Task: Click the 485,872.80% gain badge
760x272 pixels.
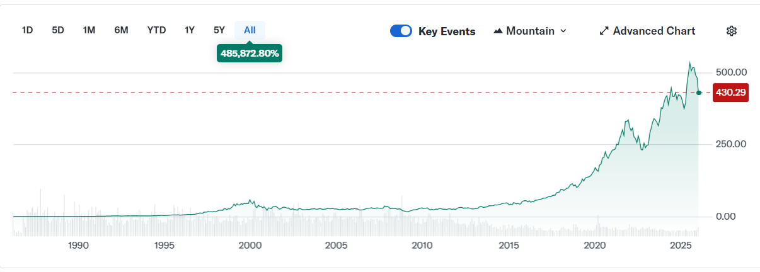Action: tap(250, 54)
